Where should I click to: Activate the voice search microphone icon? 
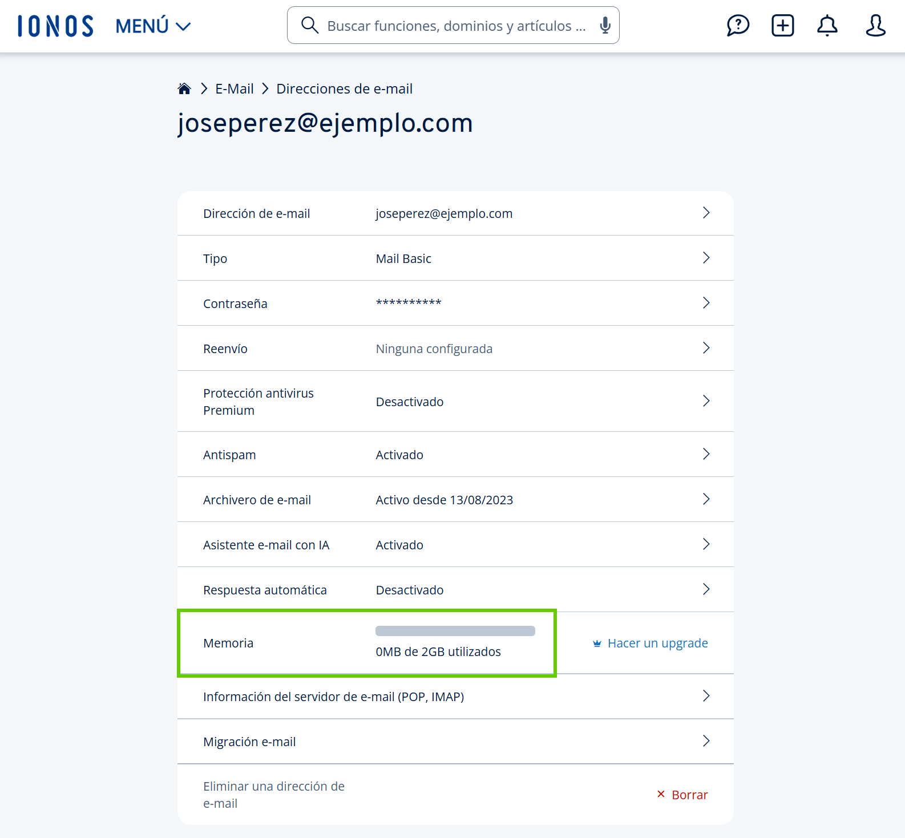(x=605, y=25)
